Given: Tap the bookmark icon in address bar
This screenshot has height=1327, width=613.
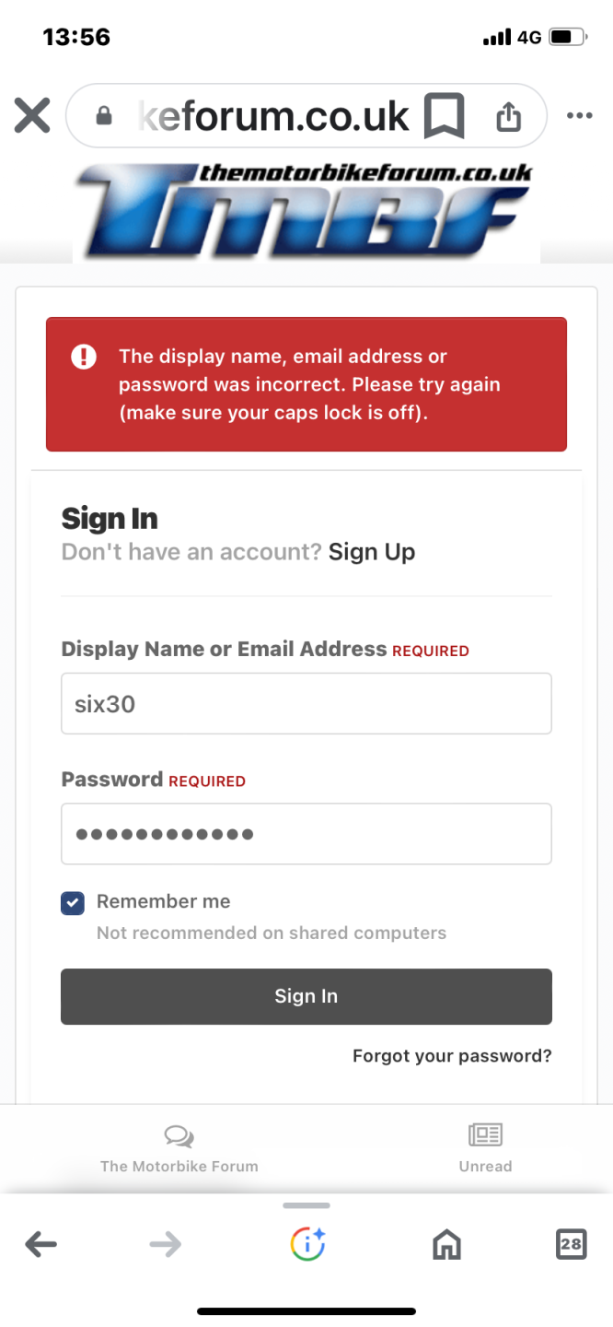Looking at the screenshot, I should (444, 116).
